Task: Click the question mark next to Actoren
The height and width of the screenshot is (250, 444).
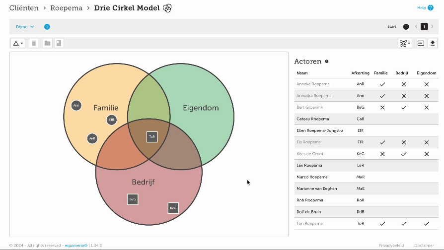Action: 327,62
